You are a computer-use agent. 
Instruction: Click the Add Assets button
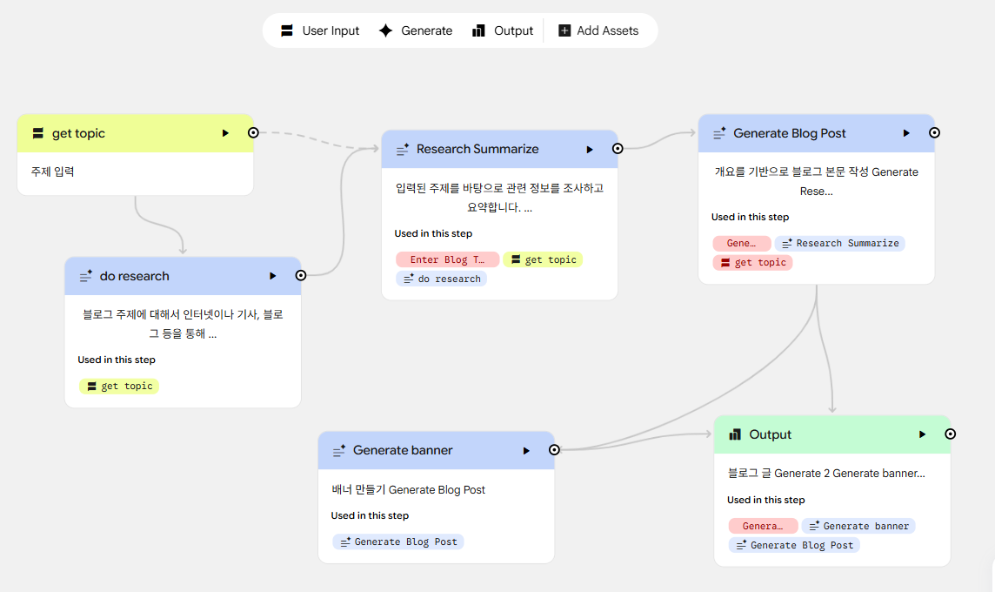point(598,30)
